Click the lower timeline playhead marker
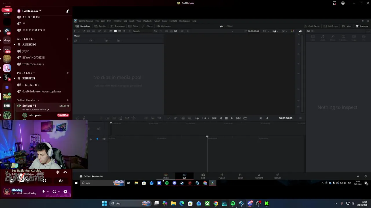The height and width of the screenshot is (208, 371). (207, 137)
